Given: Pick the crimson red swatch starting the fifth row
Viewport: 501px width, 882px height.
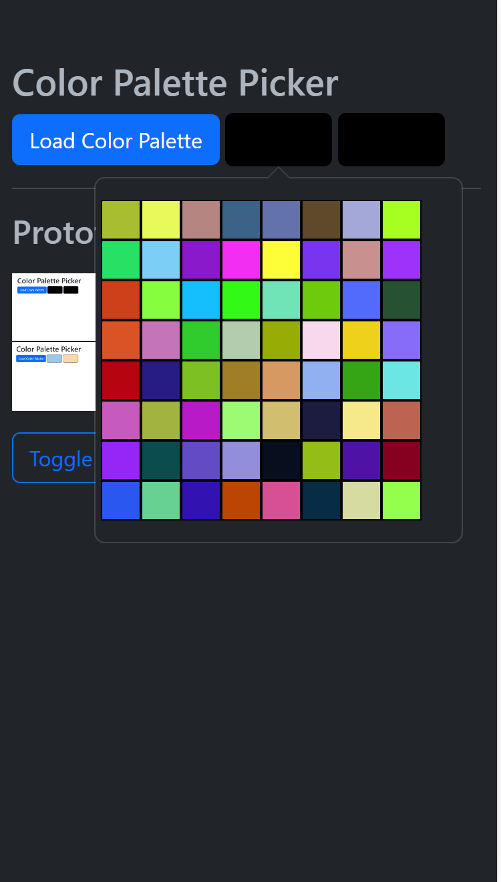Looking at the screenshot, I should pos(121,380).
